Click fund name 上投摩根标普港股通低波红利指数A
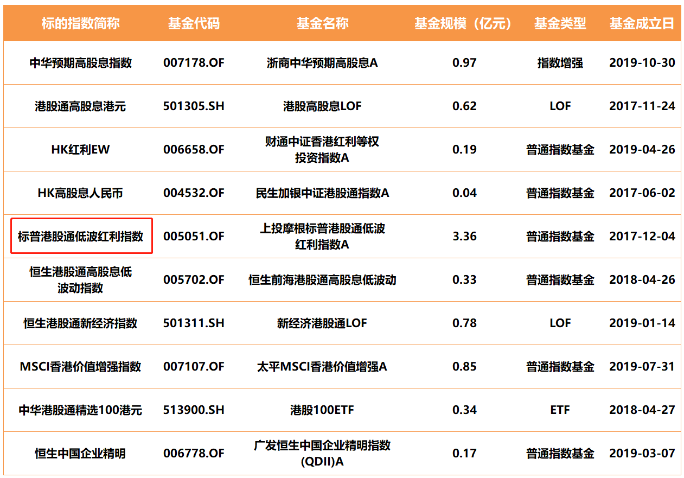 point(322,237)
